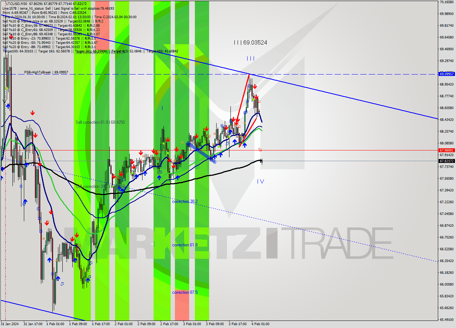Click the '2 Feb 01:00' time axis label
This screenshot has height=328, width=456.
[124, 324]
